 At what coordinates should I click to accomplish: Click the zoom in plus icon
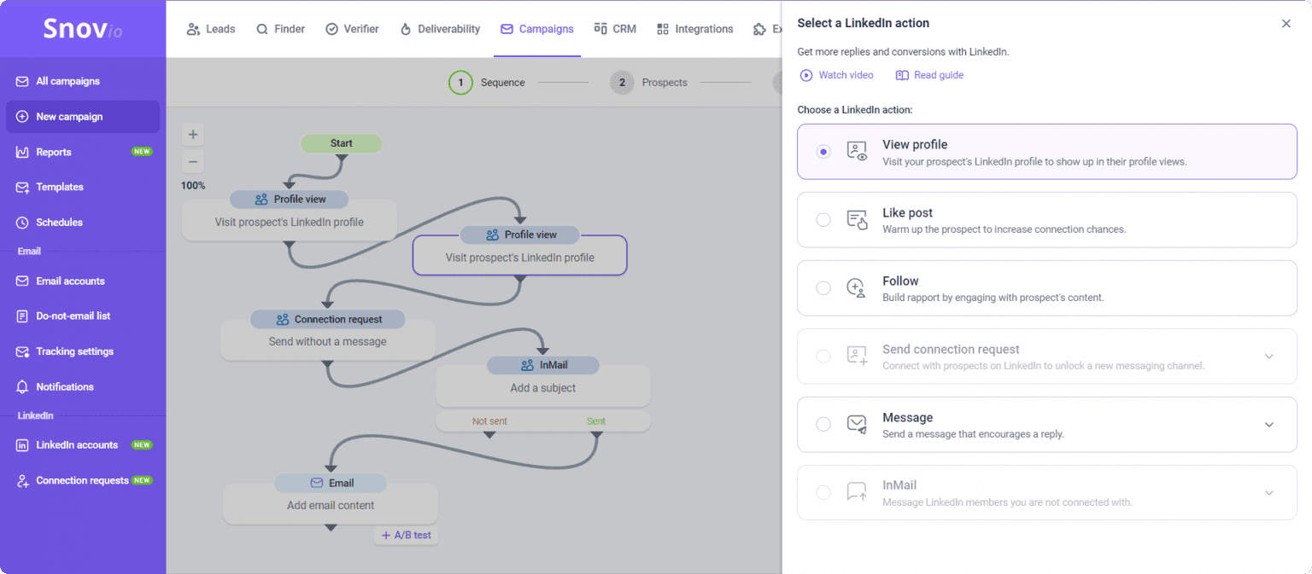point(193,135)
